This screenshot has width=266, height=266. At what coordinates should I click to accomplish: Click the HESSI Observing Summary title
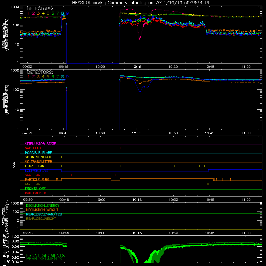141,3
